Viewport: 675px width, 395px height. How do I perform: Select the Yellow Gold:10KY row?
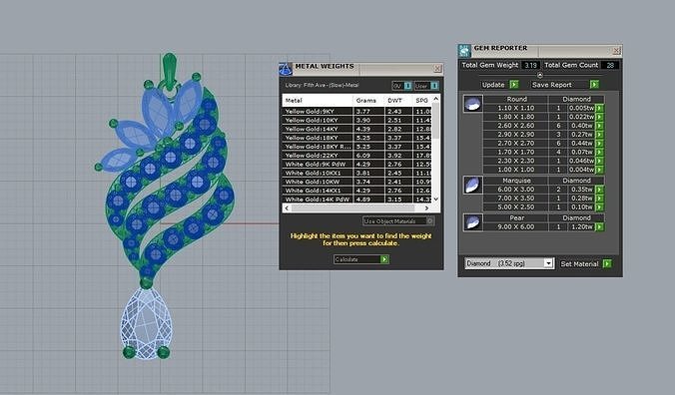(x=356, y=121)
